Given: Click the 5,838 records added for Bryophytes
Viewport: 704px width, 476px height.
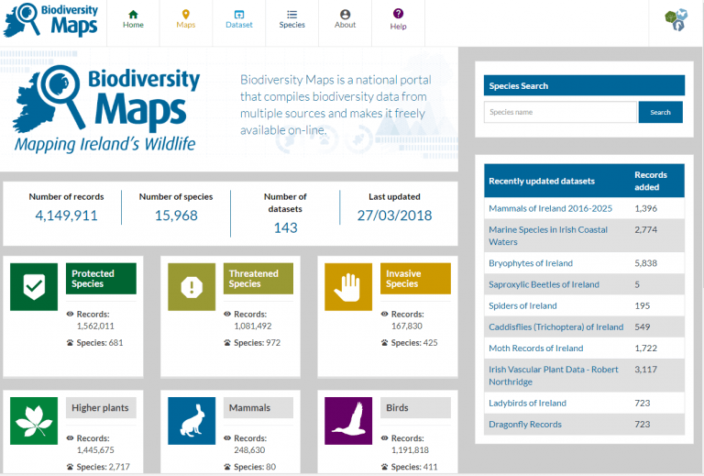Looking at the screenshot, I should point(645,263).
